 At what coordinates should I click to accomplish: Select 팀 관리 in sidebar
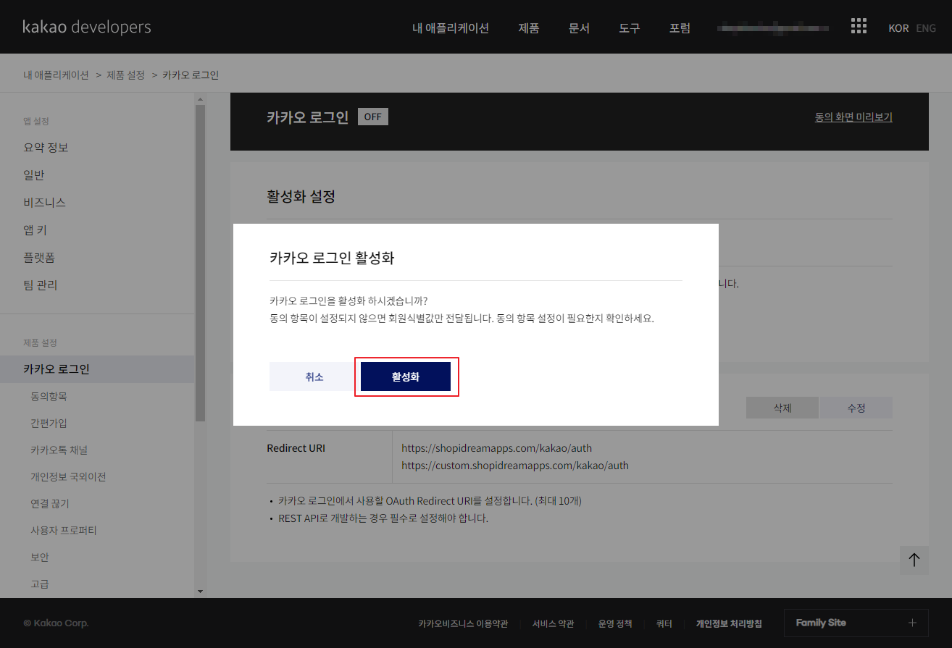coord(41,285)
